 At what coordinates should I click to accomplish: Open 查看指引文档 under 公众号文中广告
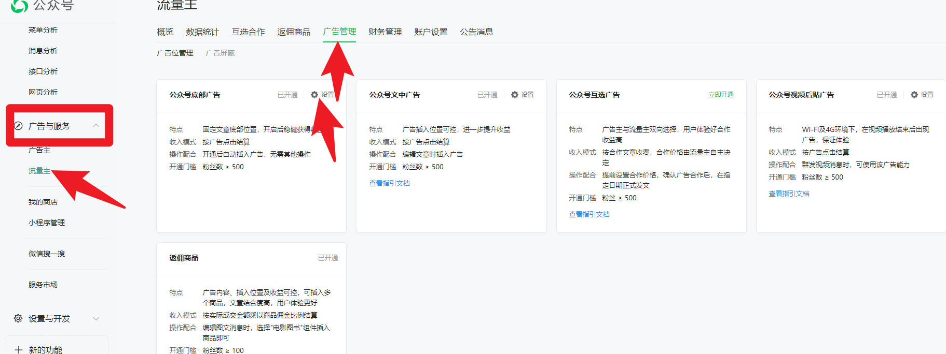pos(389,183)
